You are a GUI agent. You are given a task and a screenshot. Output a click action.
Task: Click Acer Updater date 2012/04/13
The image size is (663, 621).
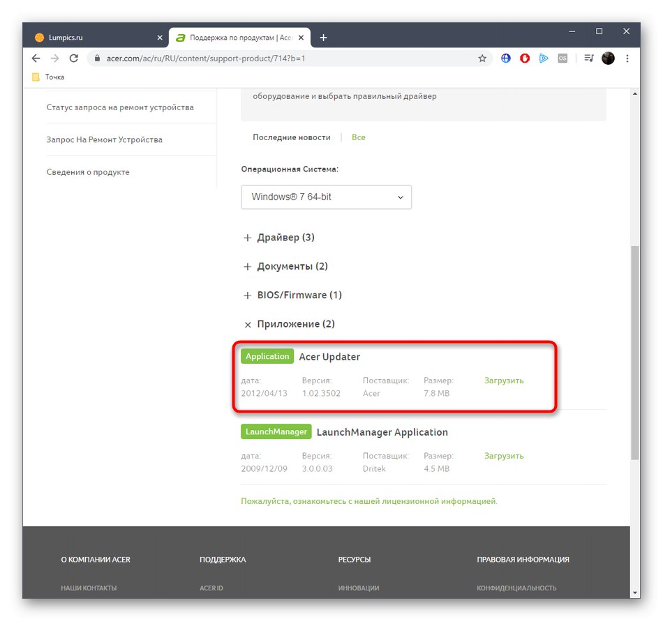coord(265,394)
